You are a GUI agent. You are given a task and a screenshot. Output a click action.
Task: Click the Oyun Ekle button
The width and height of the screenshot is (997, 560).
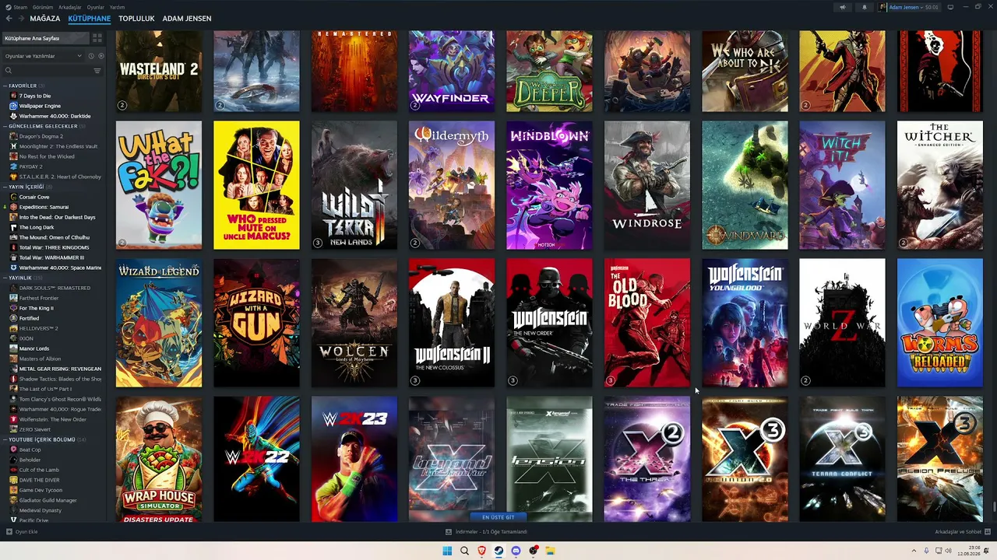pyautogui.click(x=21, y=532)
